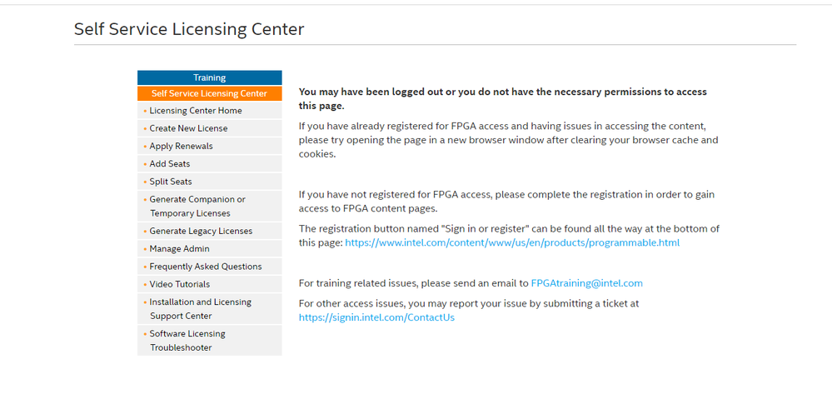Follow the intel.com programmable products URL
The height and width of the screenshot is (414, 832).
click(512, 243)
